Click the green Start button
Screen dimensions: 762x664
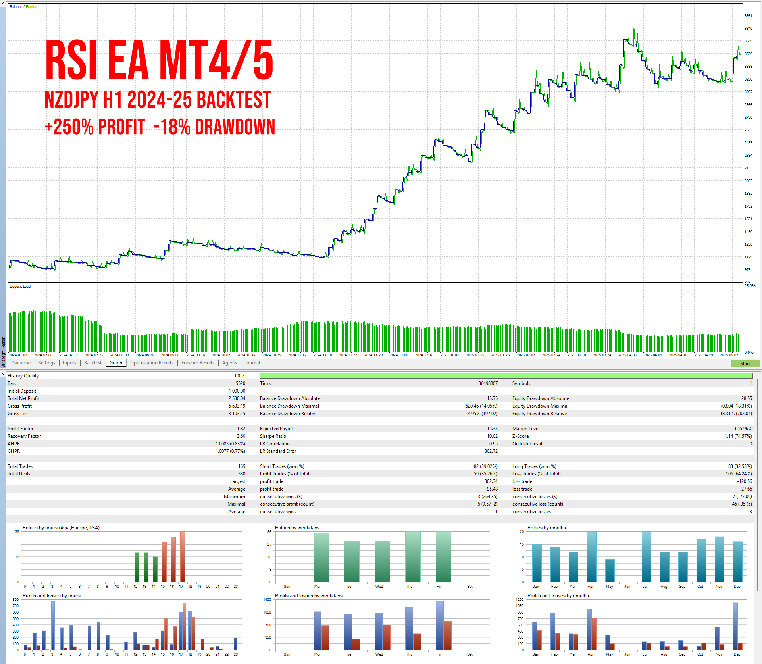pos(745,363)
